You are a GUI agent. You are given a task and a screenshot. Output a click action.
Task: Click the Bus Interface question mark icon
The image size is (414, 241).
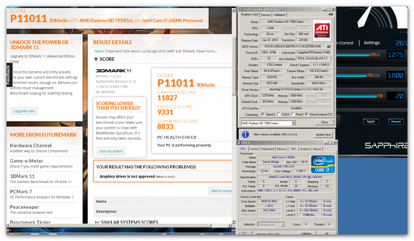331,59
